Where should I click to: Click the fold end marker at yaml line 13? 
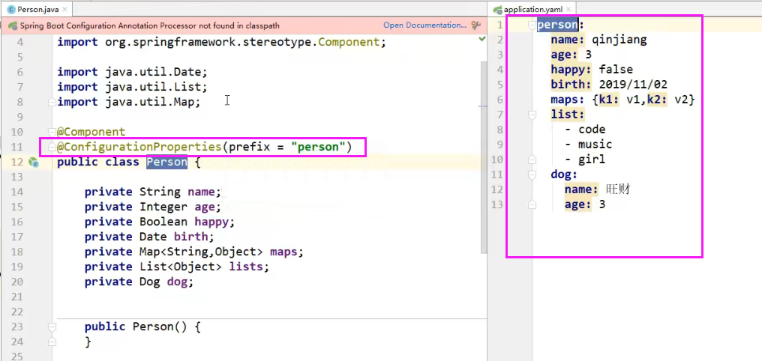pos(532,204)
